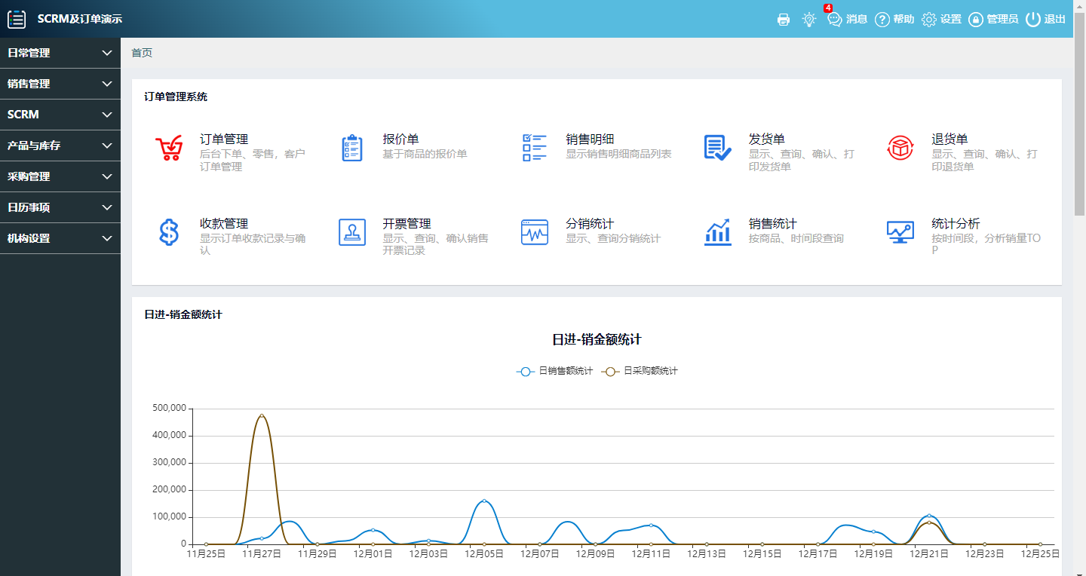This screenshot has width=1086, height=576.
Task: Open 产品与库存 in the sidebar
Action: click(x=60, y=146)
